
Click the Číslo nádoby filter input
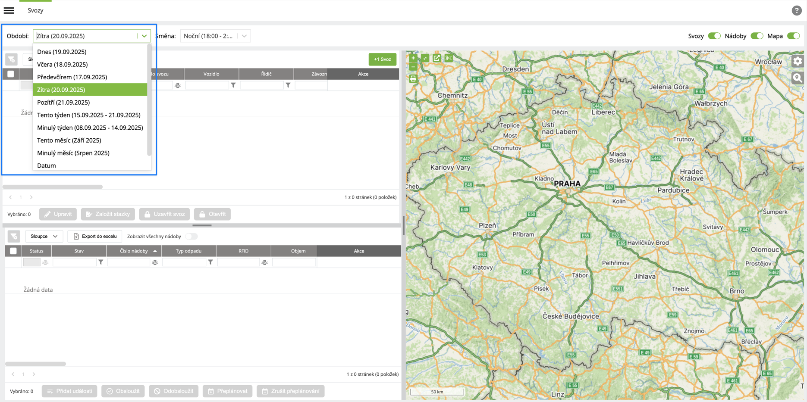pos(129,262)
